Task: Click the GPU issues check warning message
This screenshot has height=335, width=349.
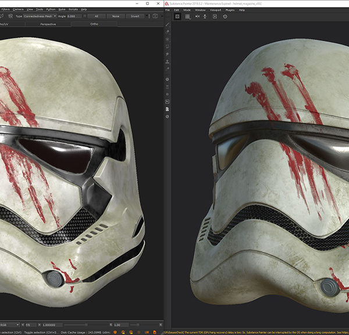Action: (257, 333)
